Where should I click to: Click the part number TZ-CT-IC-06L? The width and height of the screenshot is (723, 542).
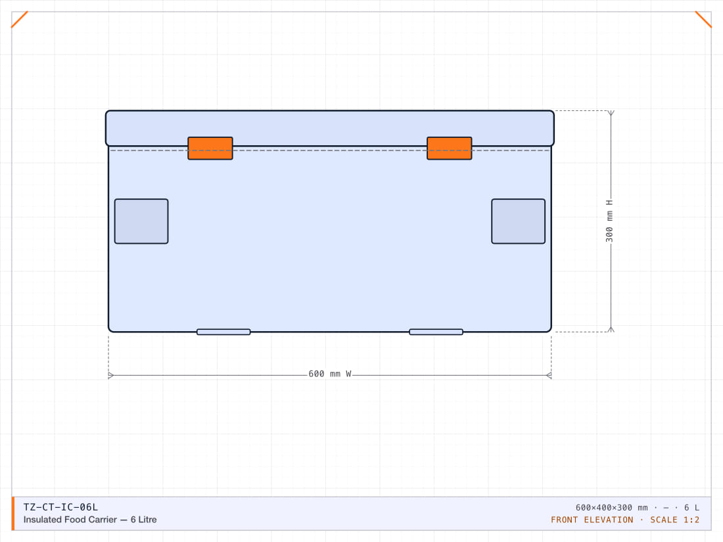click(x=60, y=507)
